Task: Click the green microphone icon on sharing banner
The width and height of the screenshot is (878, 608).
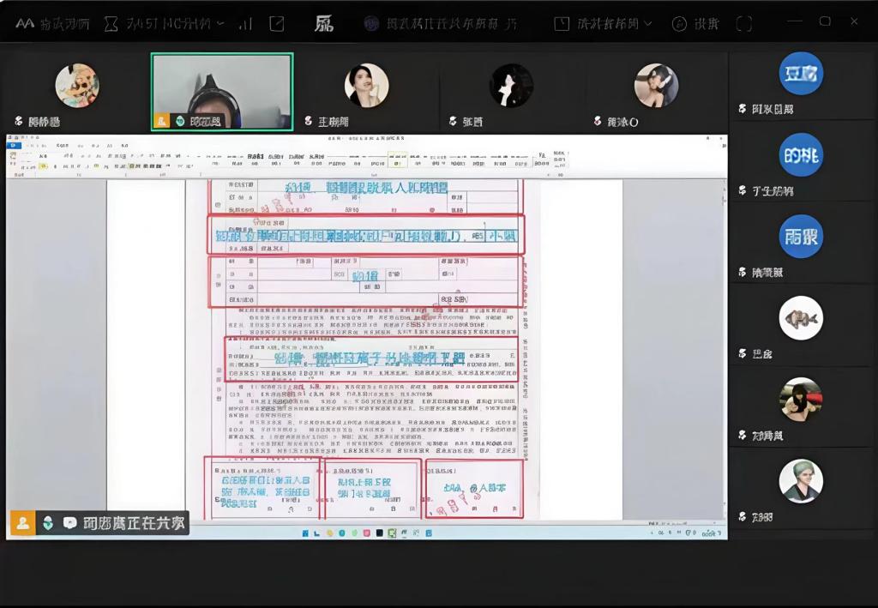Action: click(48, 522)
